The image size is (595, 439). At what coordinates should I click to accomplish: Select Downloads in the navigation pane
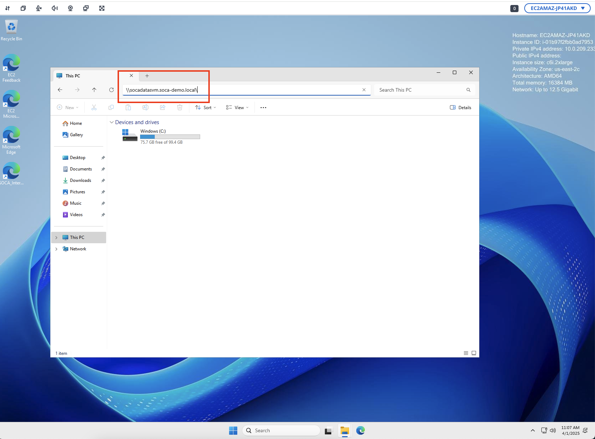click(80, 180)
